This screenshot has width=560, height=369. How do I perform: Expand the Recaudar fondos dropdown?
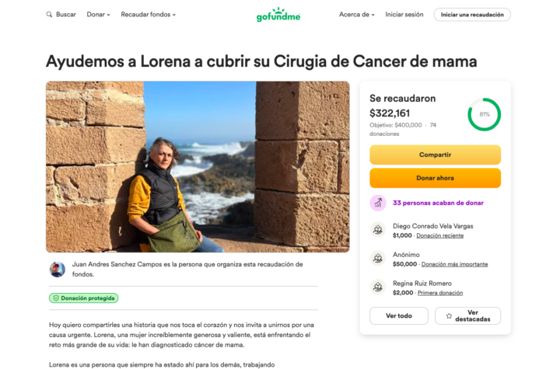click(x=149, y=15)
